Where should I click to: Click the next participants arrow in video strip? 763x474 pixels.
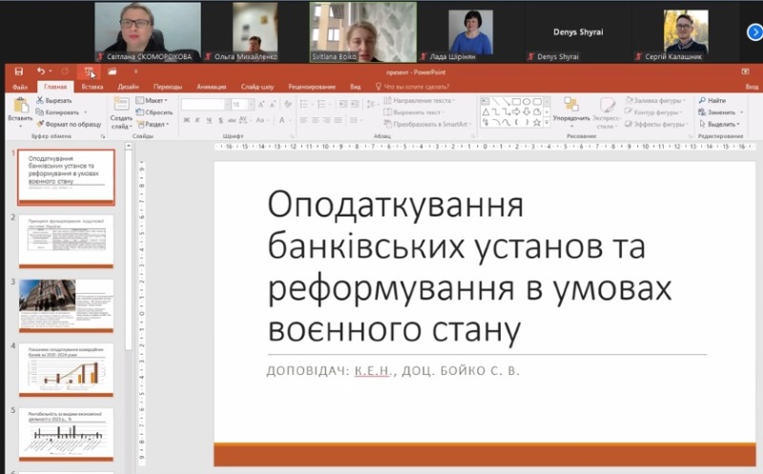click(x=753, y=32)
